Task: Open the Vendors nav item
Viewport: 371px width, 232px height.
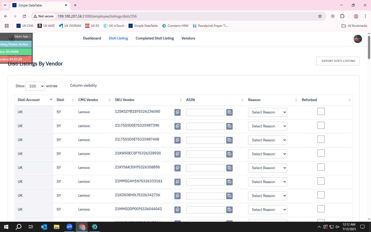Action: click(188, 38)
